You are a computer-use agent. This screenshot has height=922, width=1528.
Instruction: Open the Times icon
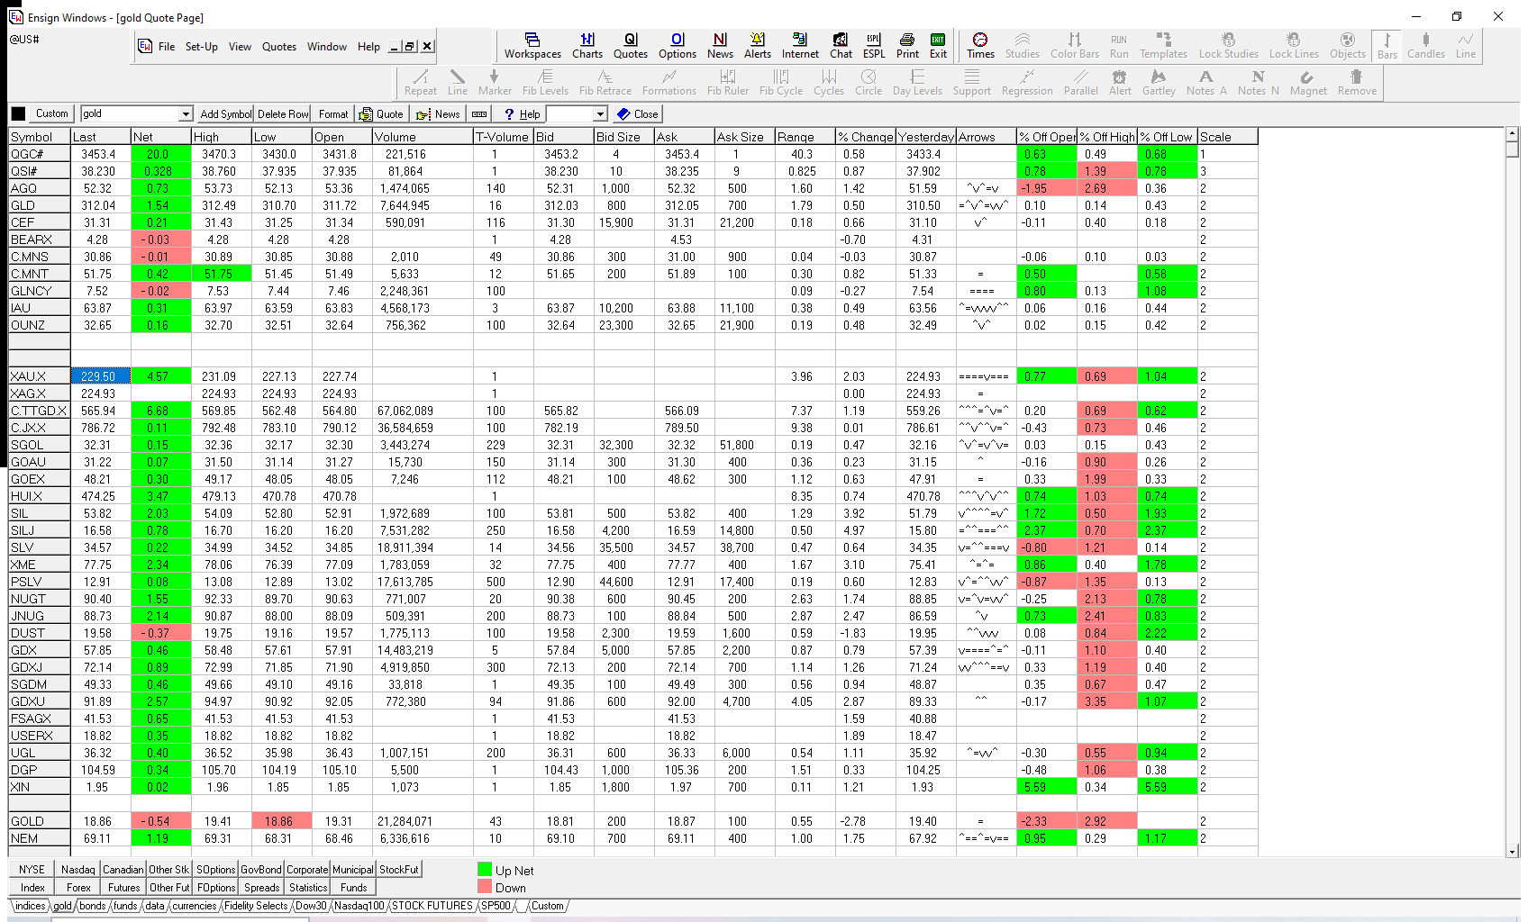coord(980,46)
